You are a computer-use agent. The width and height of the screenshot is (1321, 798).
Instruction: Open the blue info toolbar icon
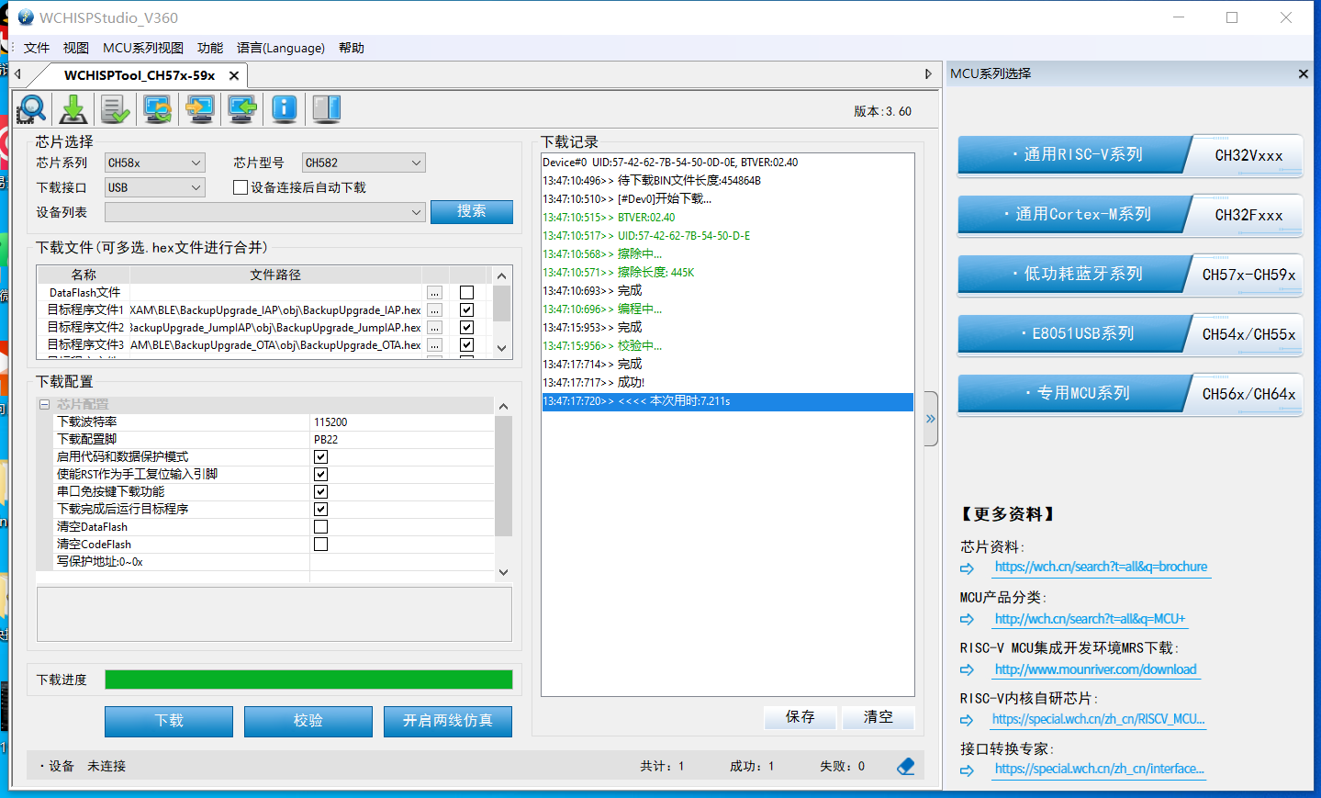(285, 109)
